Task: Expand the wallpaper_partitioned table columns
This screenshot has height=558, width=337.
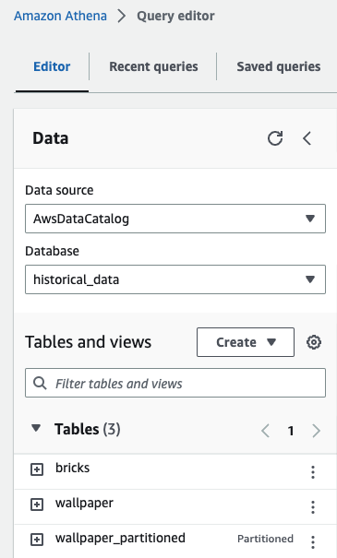Action: 37,540
